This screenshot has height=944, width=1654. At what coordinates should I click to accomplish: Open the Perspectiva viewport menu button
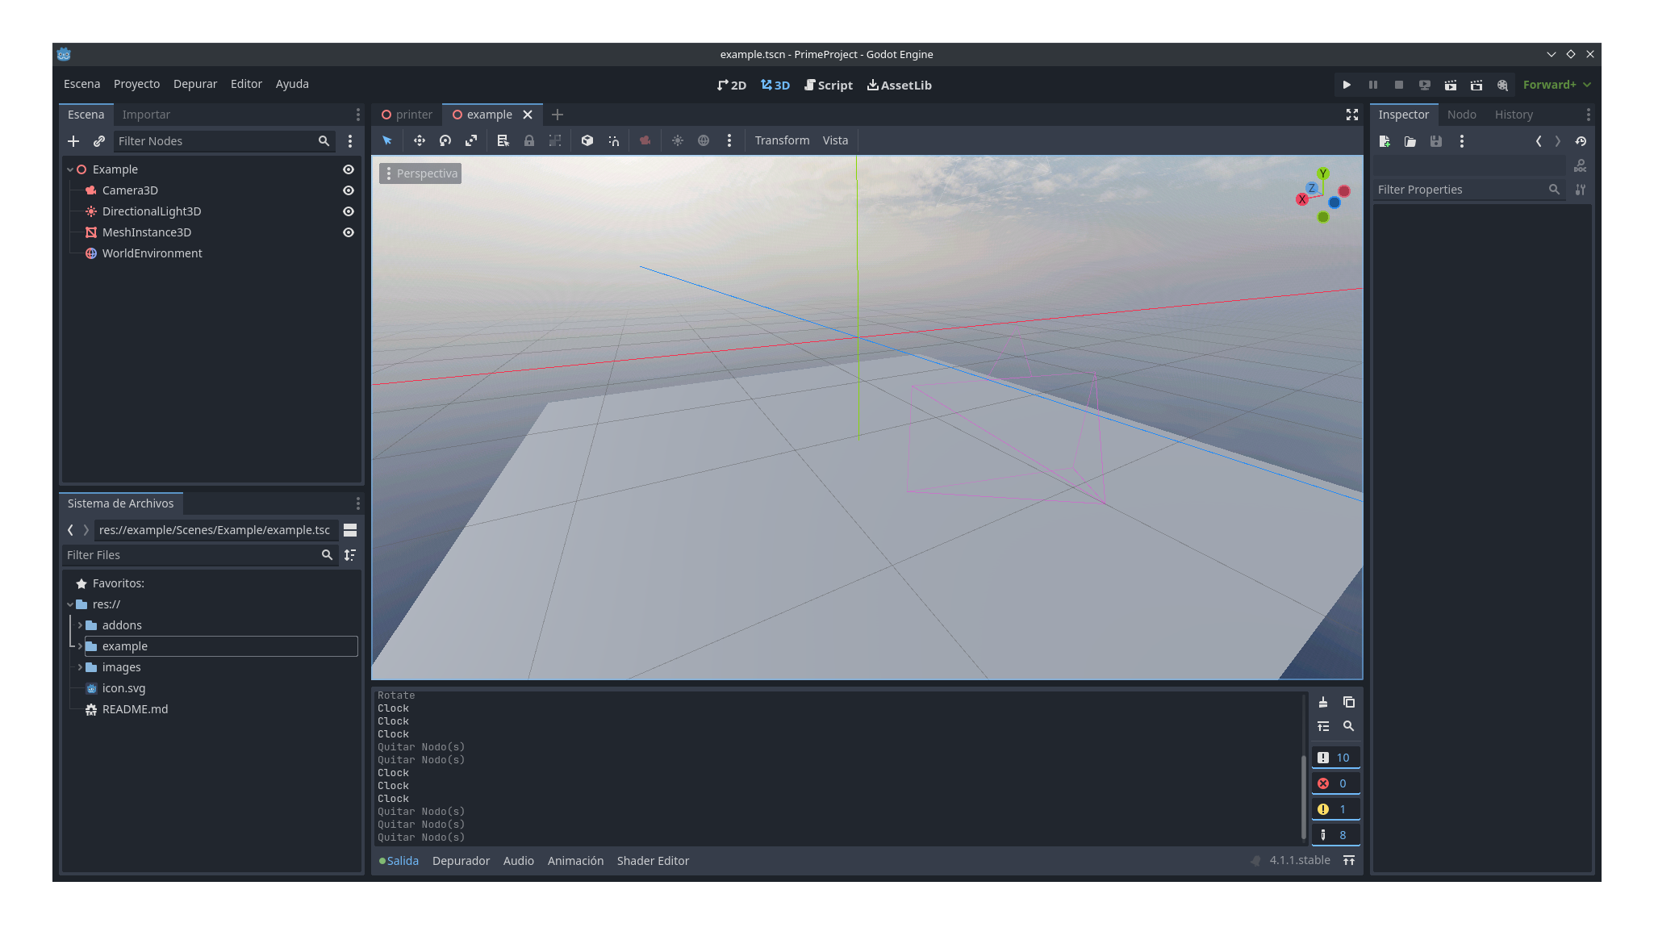420,173
